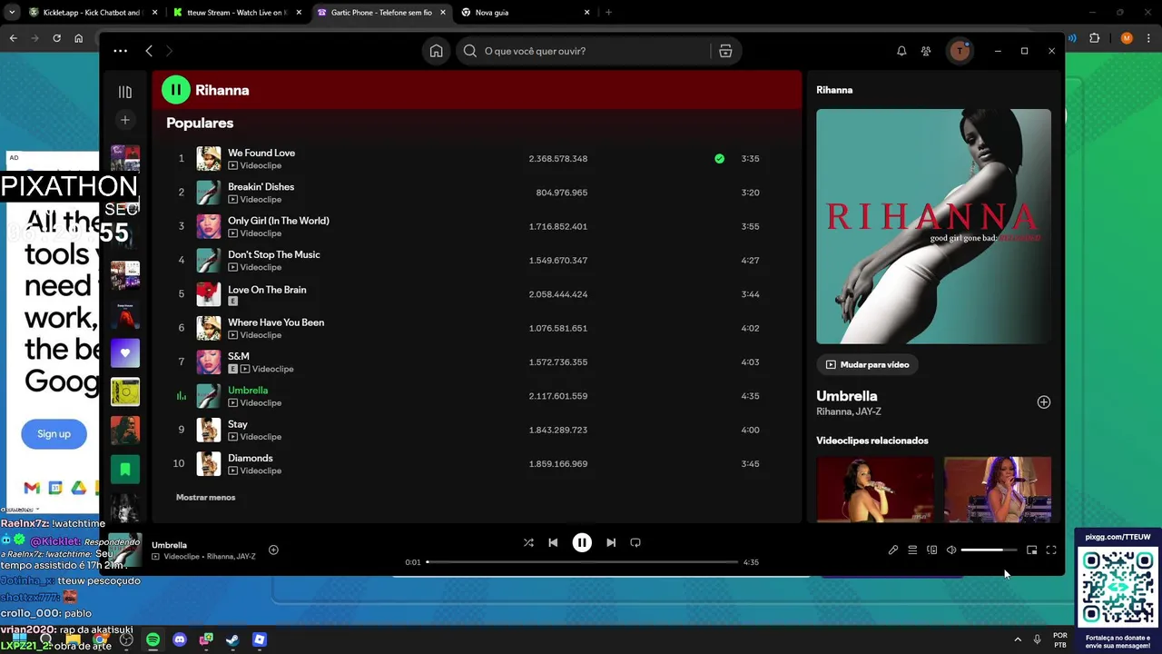Show hidden system tray icons
This screenshot has height=654, width=1162.
click(x=1017, y=639)
